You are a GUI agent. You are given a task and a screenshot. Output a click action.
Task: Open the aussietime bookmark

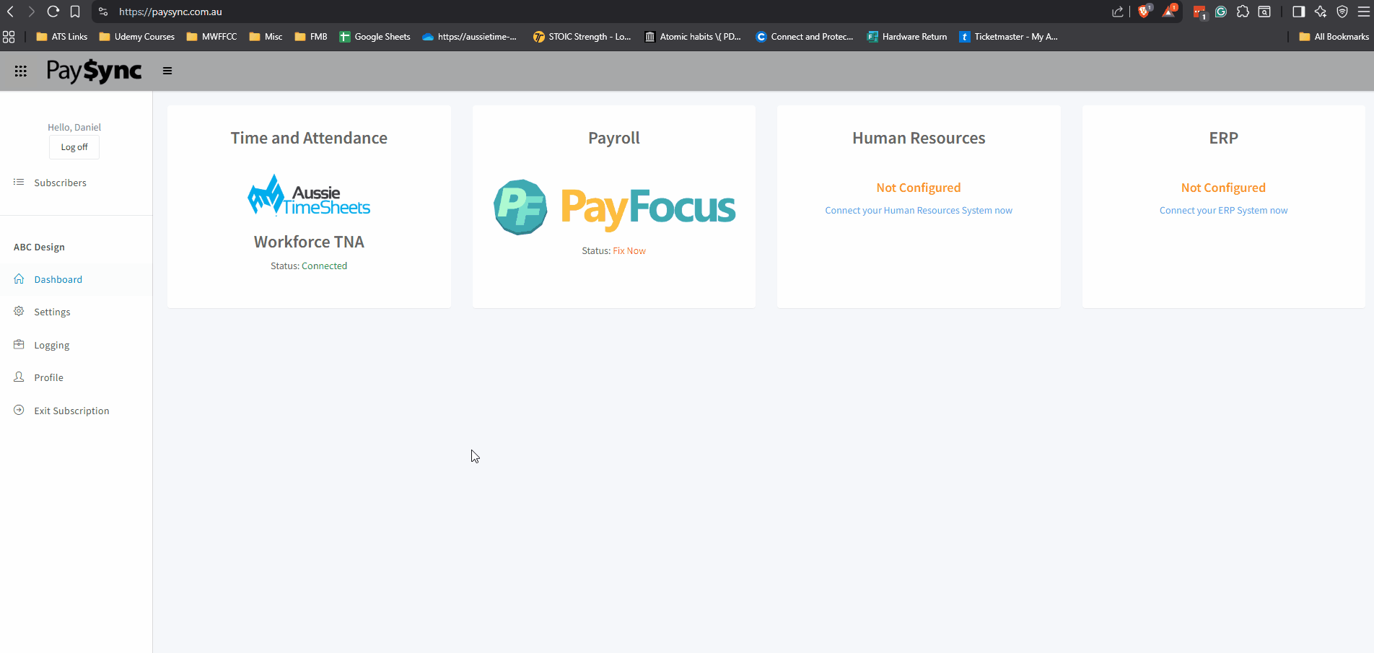(470, 37)
